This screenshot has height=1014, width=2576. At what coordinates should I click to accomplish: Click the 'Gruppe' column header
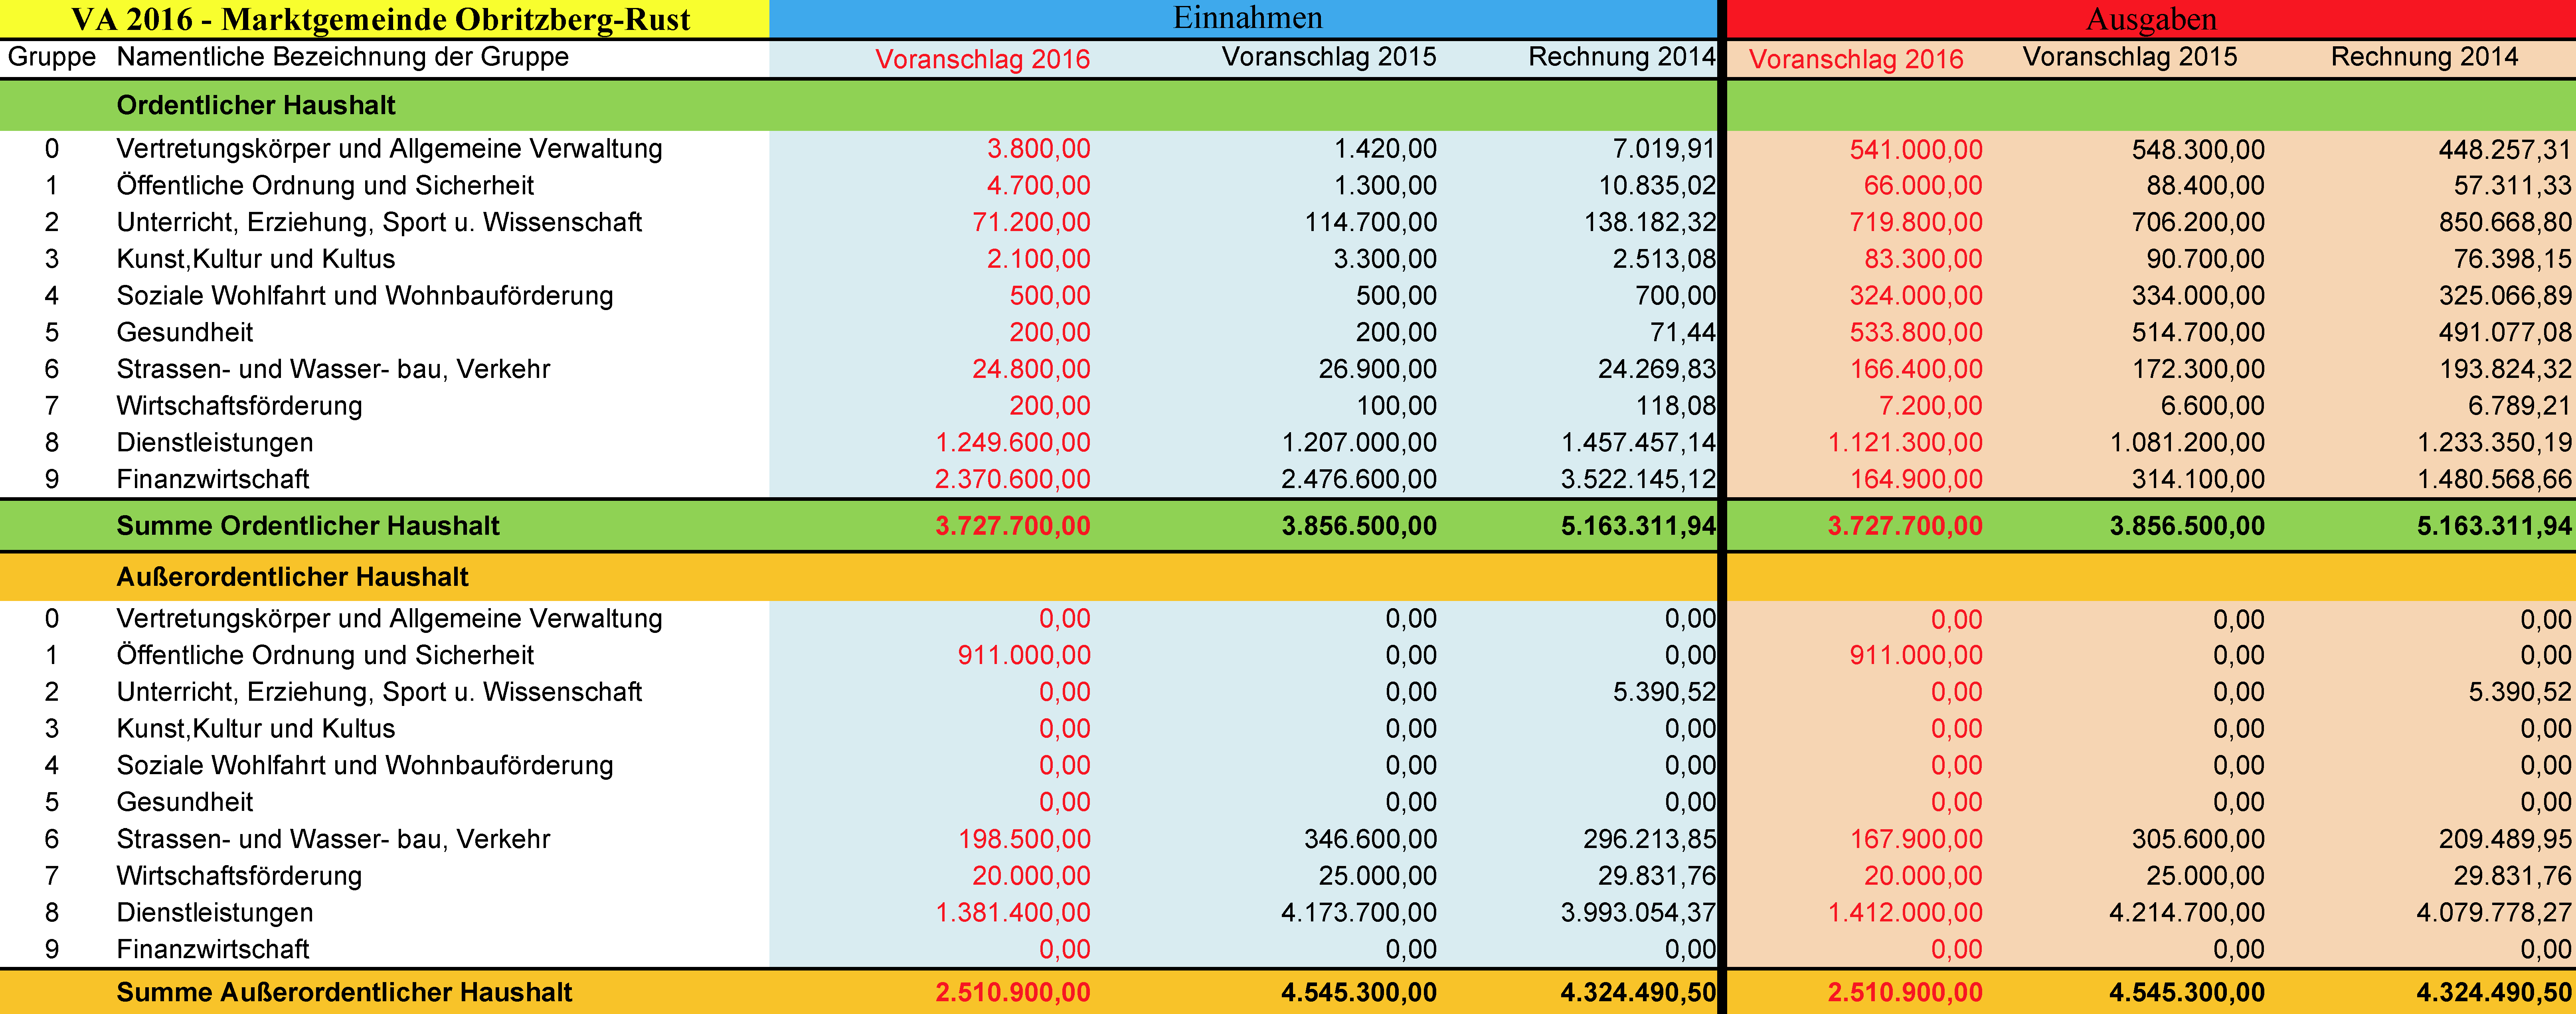pos(52,57)
